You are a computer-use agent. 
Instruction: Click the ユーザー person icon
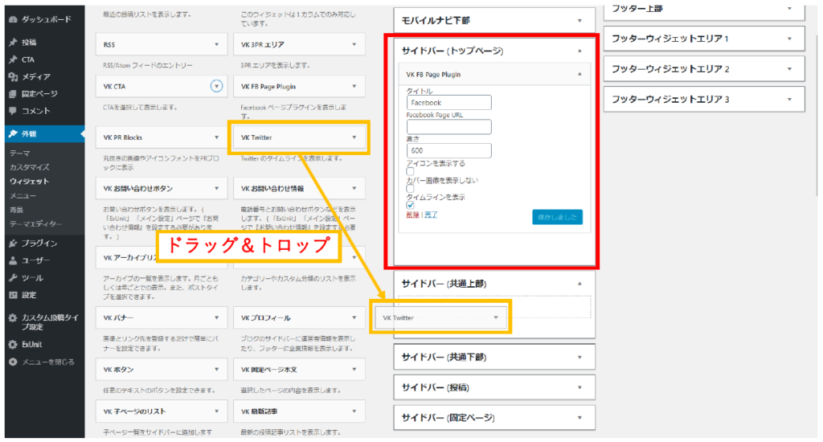13,260
